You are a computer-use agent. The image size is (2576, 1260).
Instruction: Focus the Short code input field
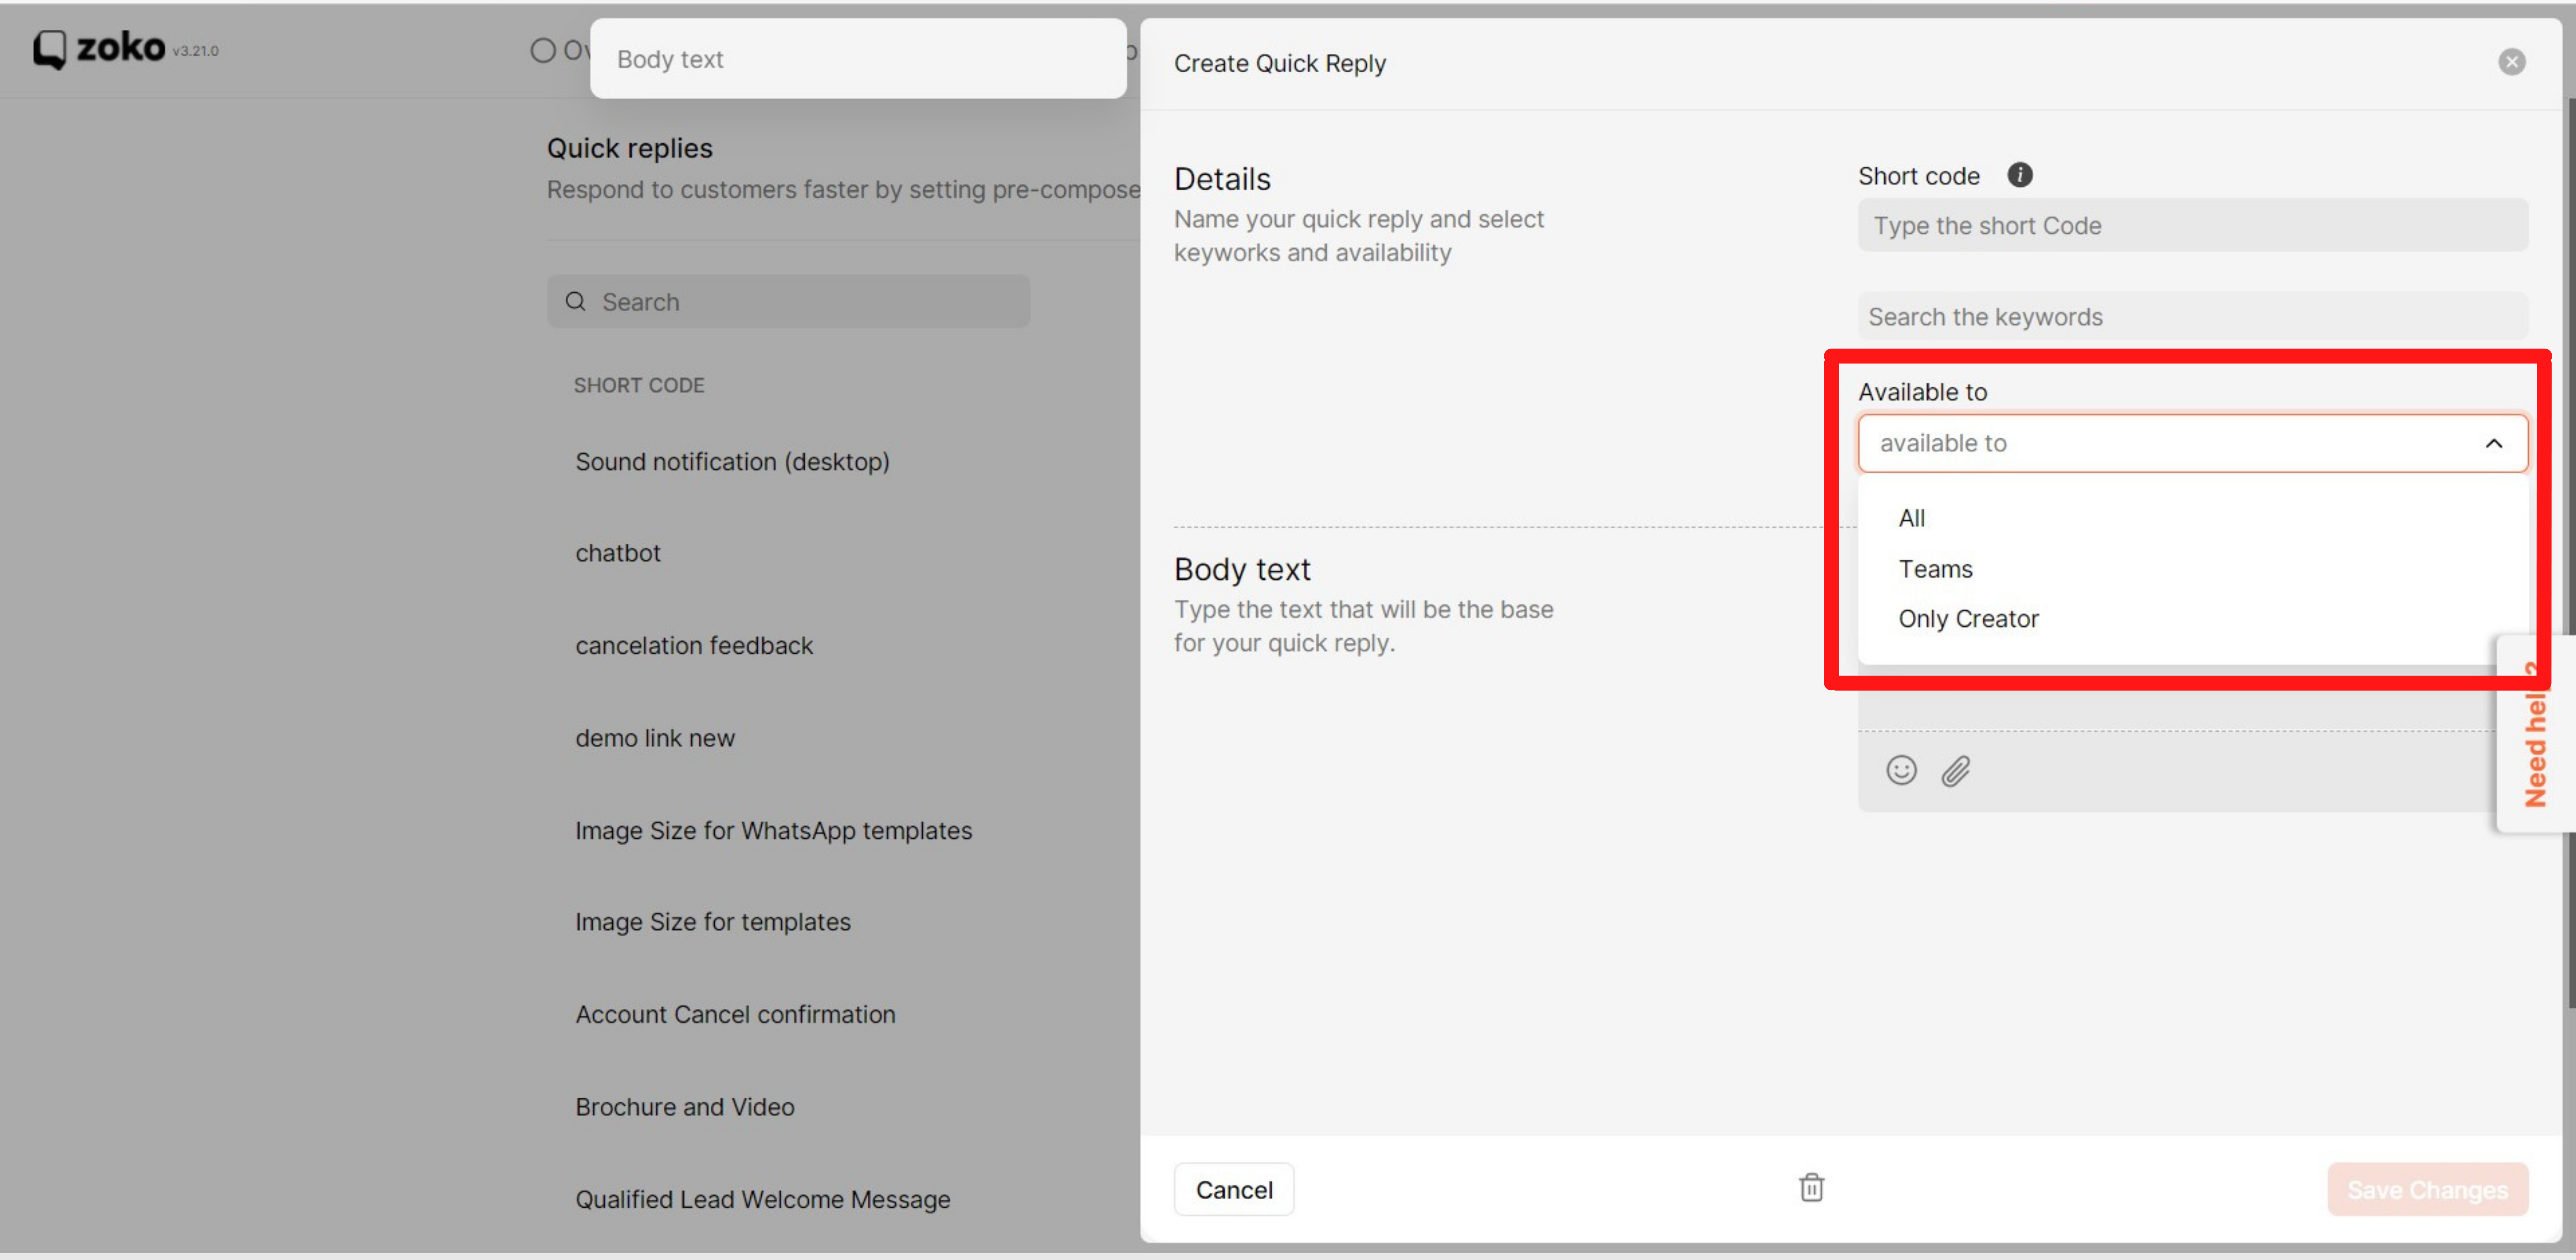[x=2192, y=225]
